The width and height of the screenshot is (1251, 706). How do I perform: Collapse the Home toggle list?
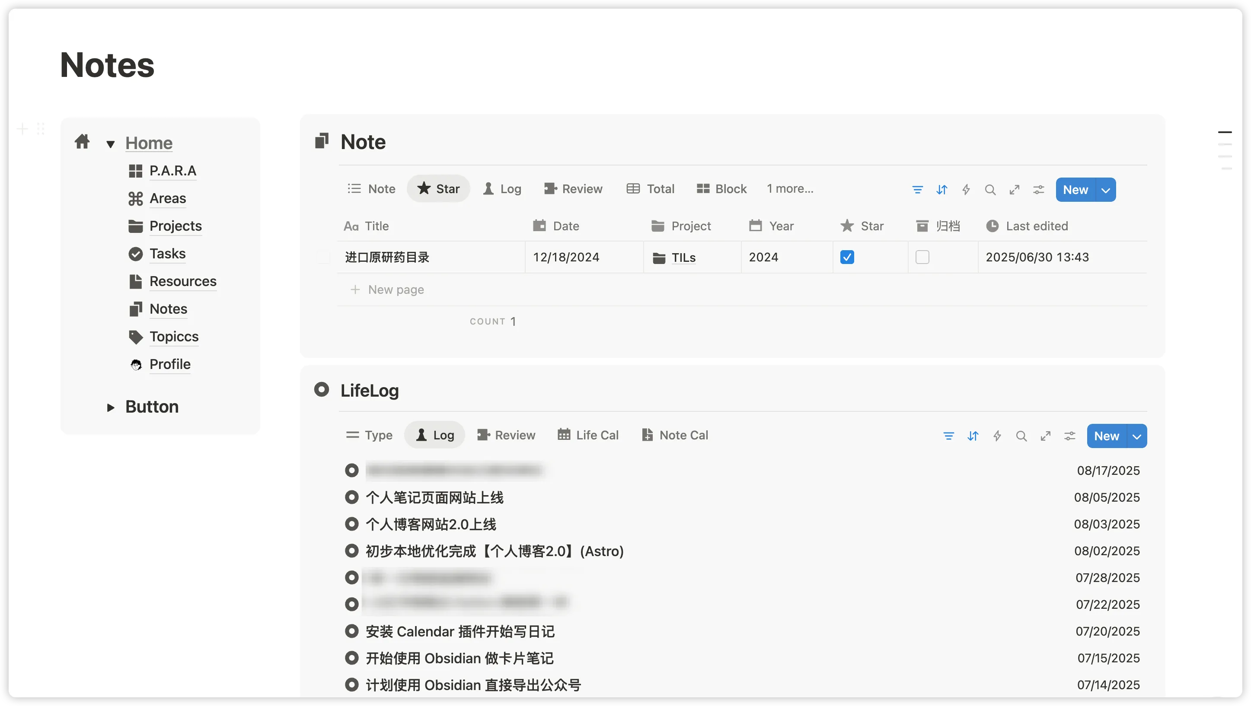point(111,144)
